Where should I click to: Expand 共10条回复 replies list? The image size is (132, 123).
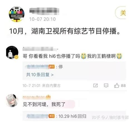pos(40,75)
